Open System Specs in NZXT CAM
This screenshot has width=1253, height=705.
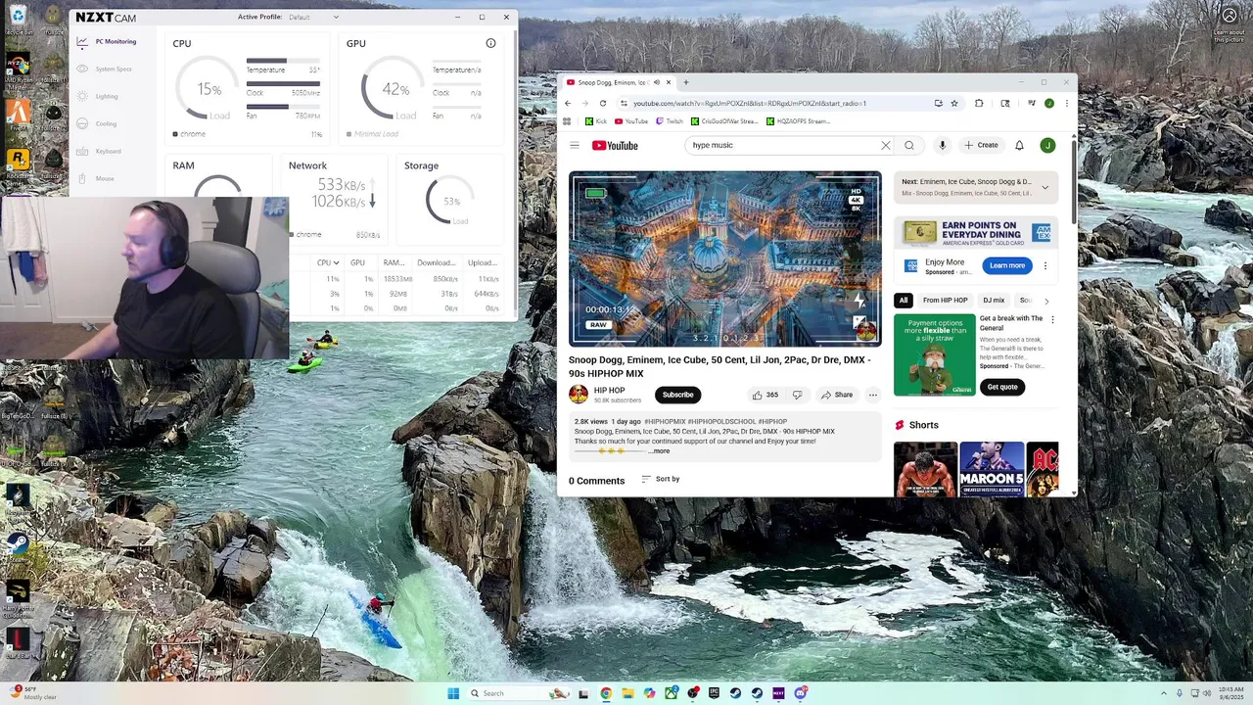(x=105, y=69)
